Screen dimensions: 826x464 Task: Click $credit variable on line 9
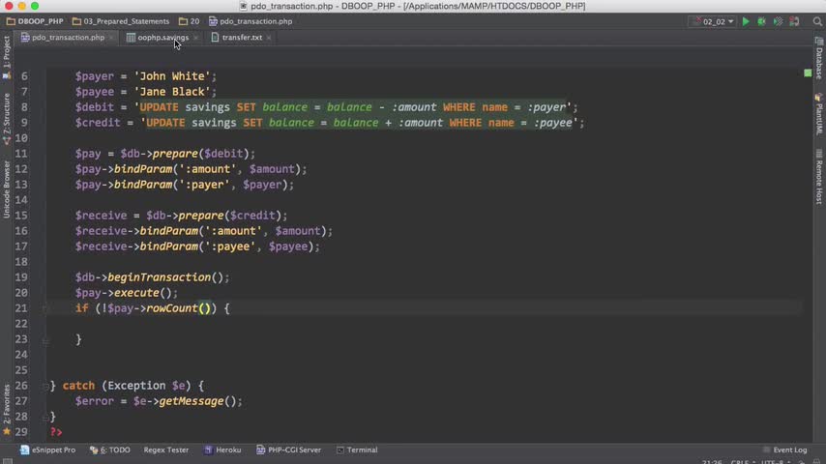click(x=98, y=123)
